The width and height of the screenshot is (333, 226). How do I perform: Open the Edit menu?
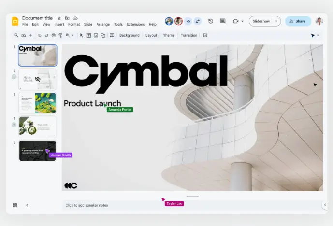click(x=35, y=24)
